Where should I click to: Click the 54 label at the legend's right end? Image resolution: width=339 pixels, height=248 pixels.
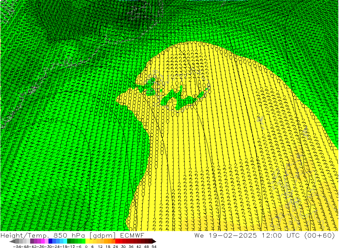(x=154, y=246)
